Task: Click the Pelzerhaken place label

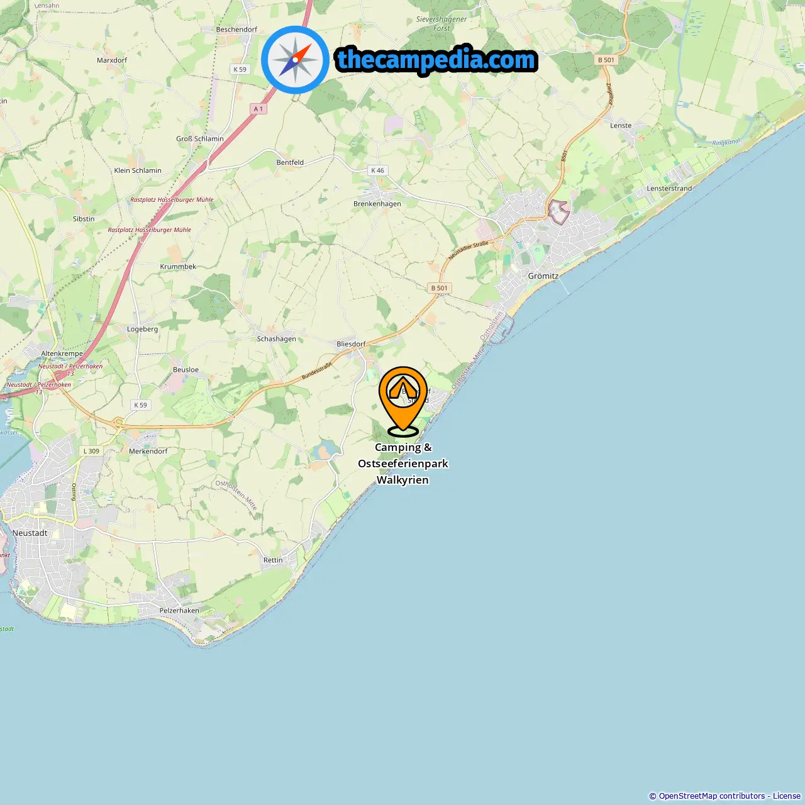Action: click(179, 611)
